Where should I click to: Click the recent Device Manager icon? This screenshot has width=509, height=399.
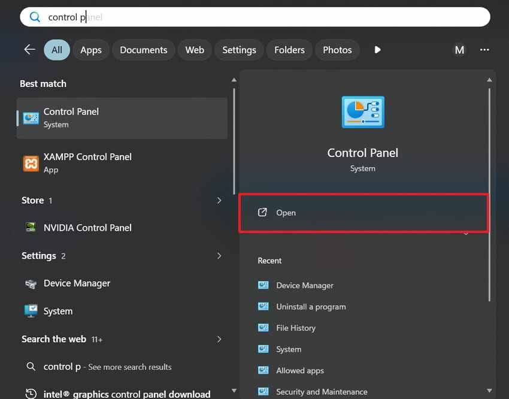click(x=263, y=285)
